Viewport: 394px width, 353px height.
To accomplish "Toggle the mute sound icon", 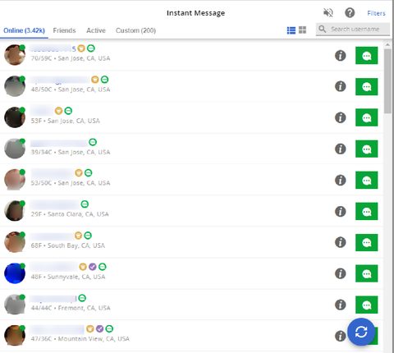I will [x=328, y=12].
